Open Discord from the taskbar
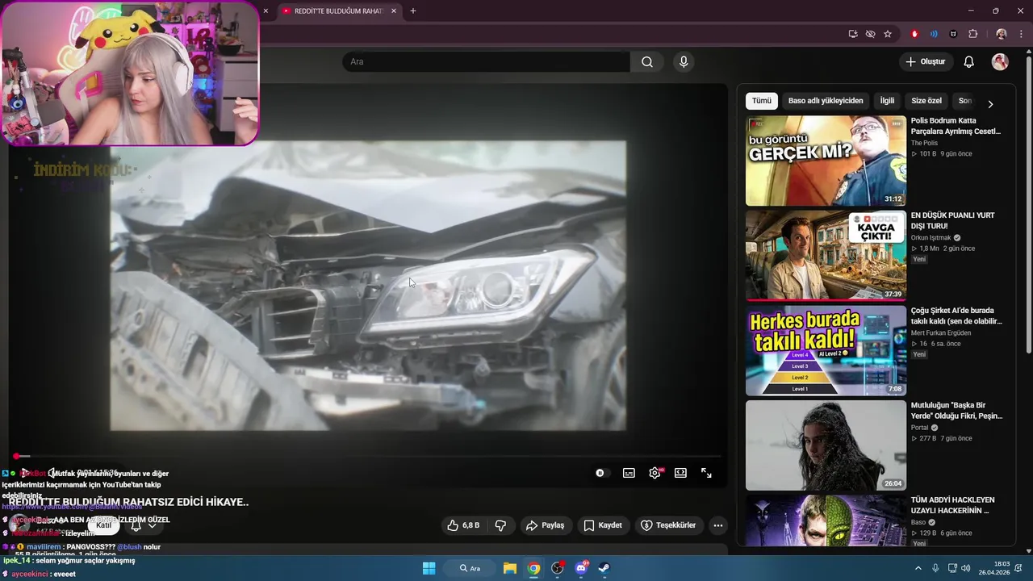 tap(581, 568)
